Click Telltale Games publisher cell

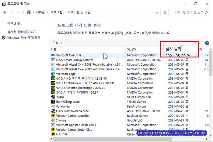136,102
